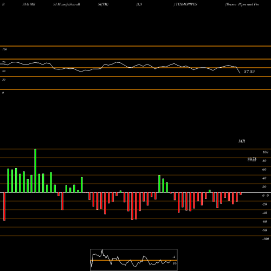Click the 'SI(TM)' header text
271x271 pixels.
[103, 4]
